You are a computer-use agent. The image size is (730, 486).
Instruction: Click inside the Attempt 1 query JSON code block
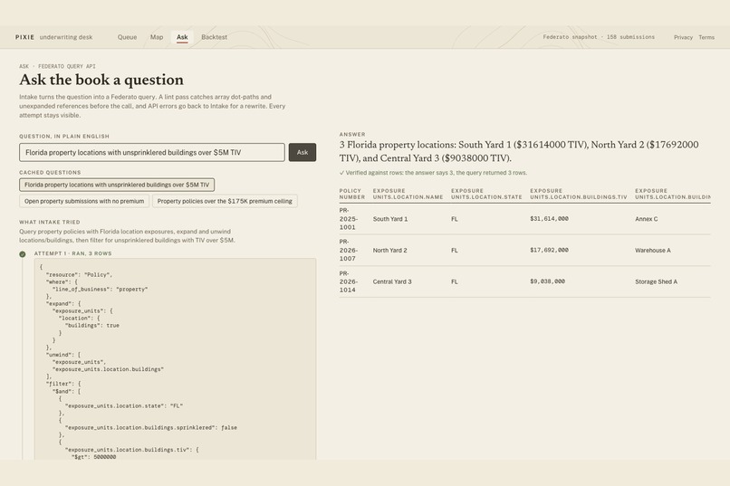pyautogui.click(x=175, y=359)
